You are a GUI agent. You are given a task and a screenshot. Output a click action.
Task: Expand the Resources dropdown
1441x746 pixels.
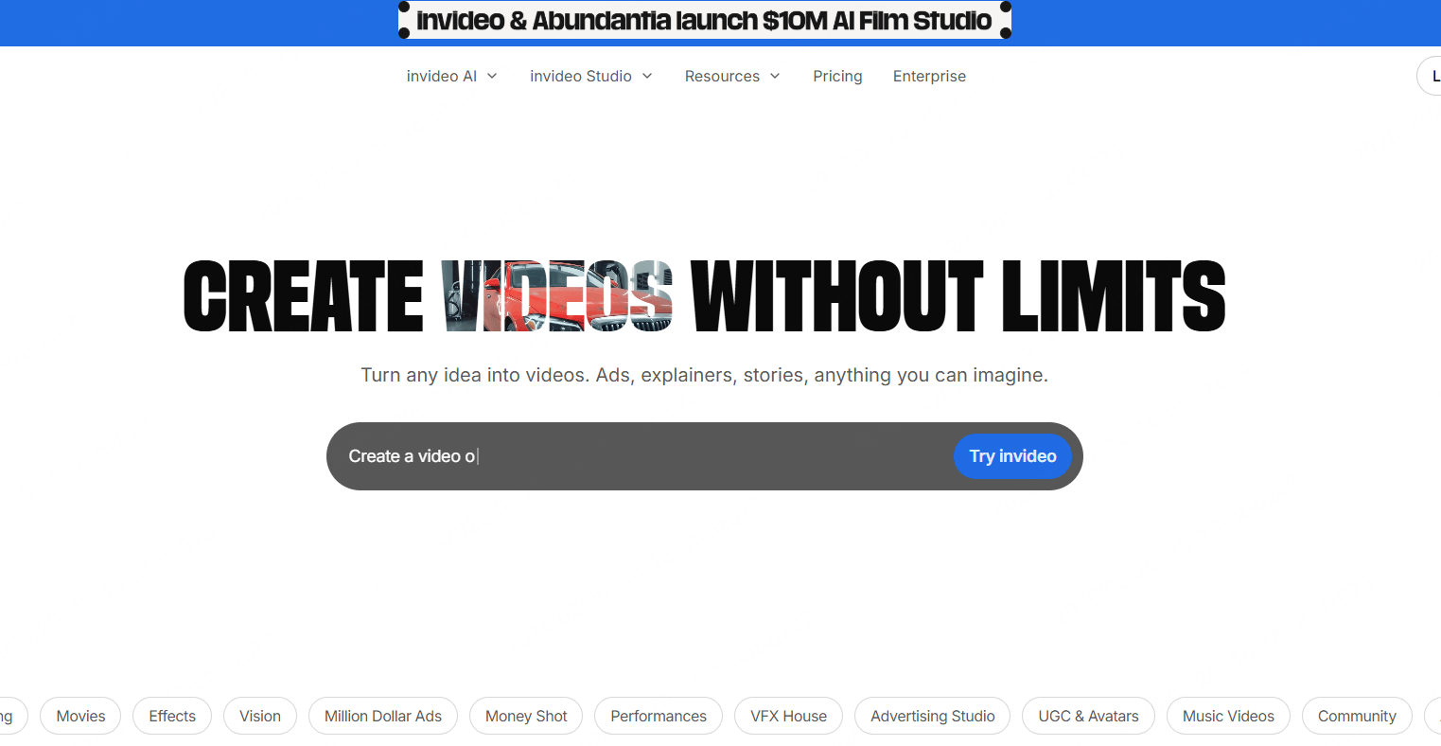pyautogui.click(x=731, y=76)
